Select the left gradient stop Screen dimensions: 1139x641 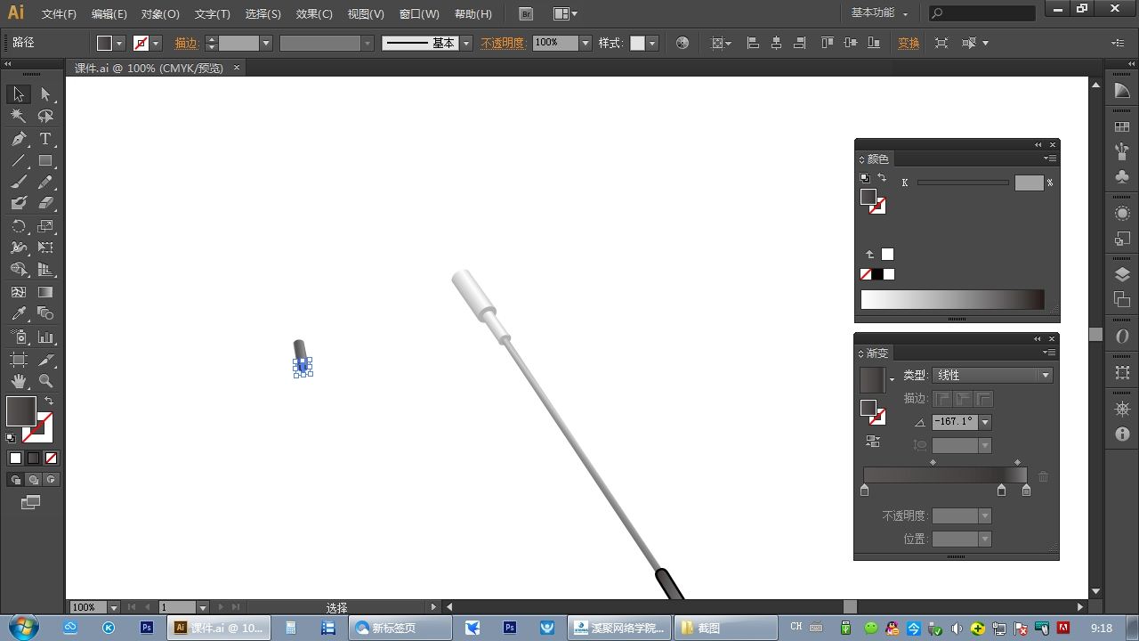tap(865, 491)
